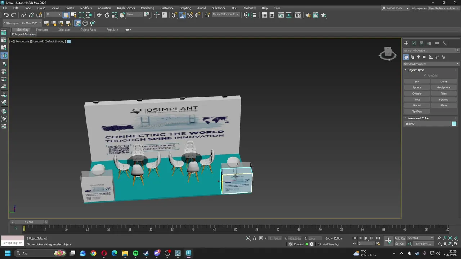Screen dimensions: 461x259
Task: Open the Create Selection Set dropdown
Action: point(225,14)
